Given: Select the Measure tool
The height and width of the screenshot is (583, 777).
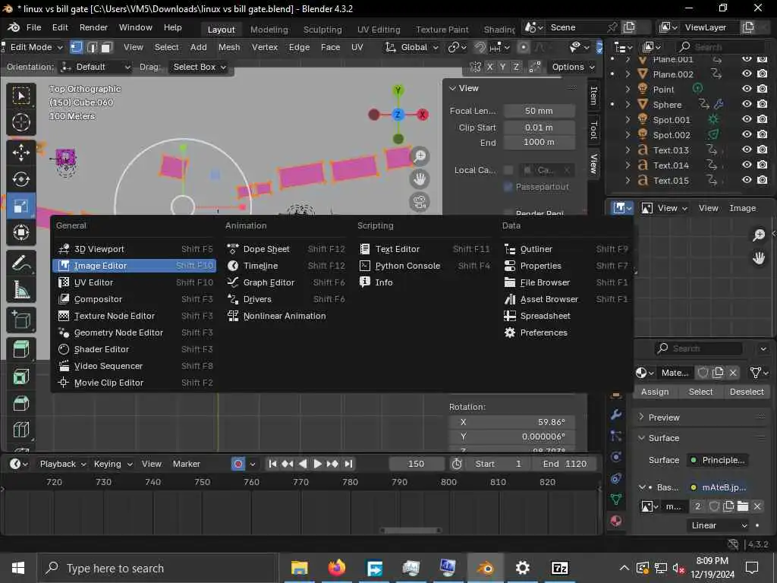Looking at the screenshot, I should click(x=20, y=289).
